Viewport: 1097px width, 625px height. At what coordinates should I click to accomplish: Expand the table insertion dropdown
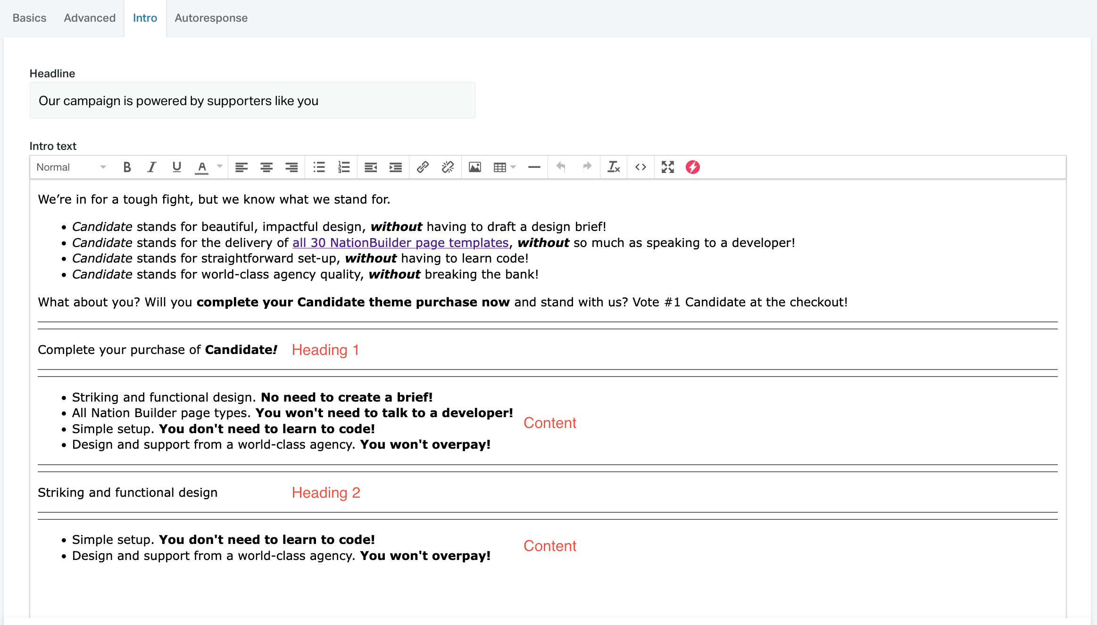[512, 167]
